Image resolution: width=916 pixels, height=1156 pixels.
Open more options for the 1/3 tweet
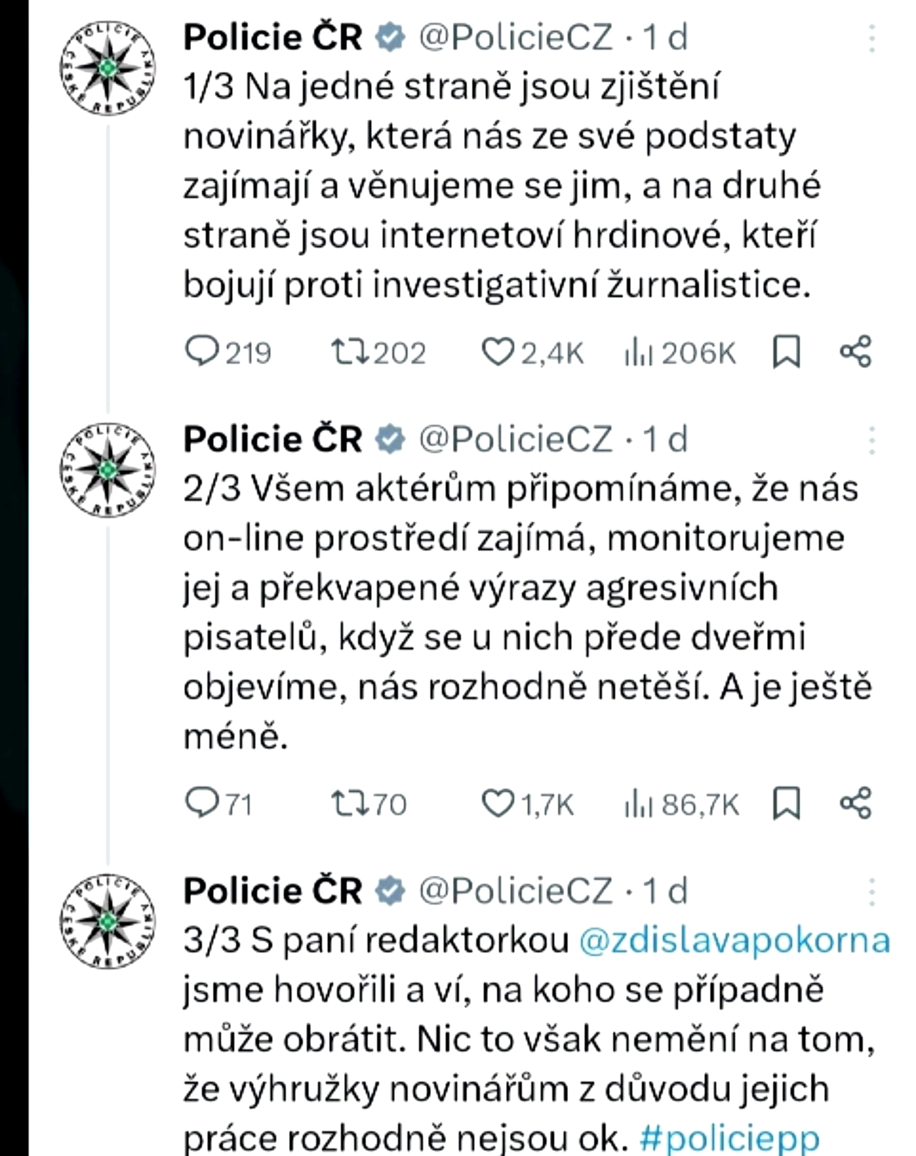[872, 39]
